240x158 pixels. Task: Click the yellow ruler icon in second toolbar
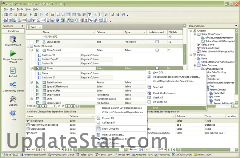[24, 20]
